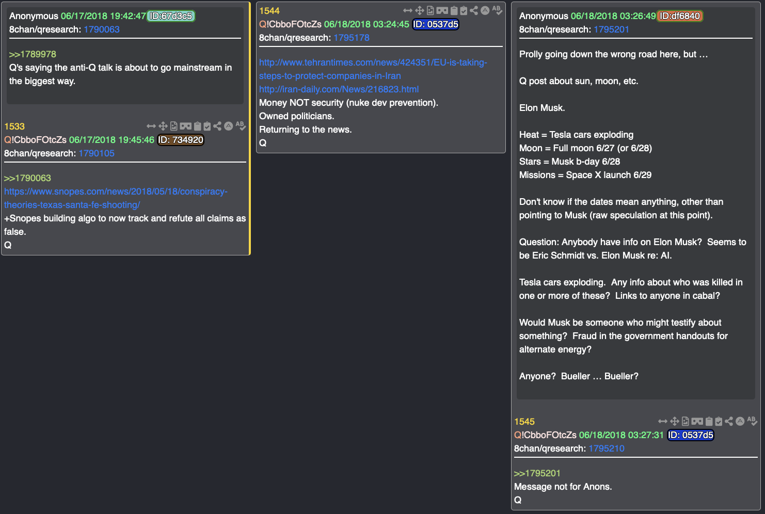Click the VR goggles icon on post 1544
Viewport: 765px width, 514px height.
coord(442,10)
